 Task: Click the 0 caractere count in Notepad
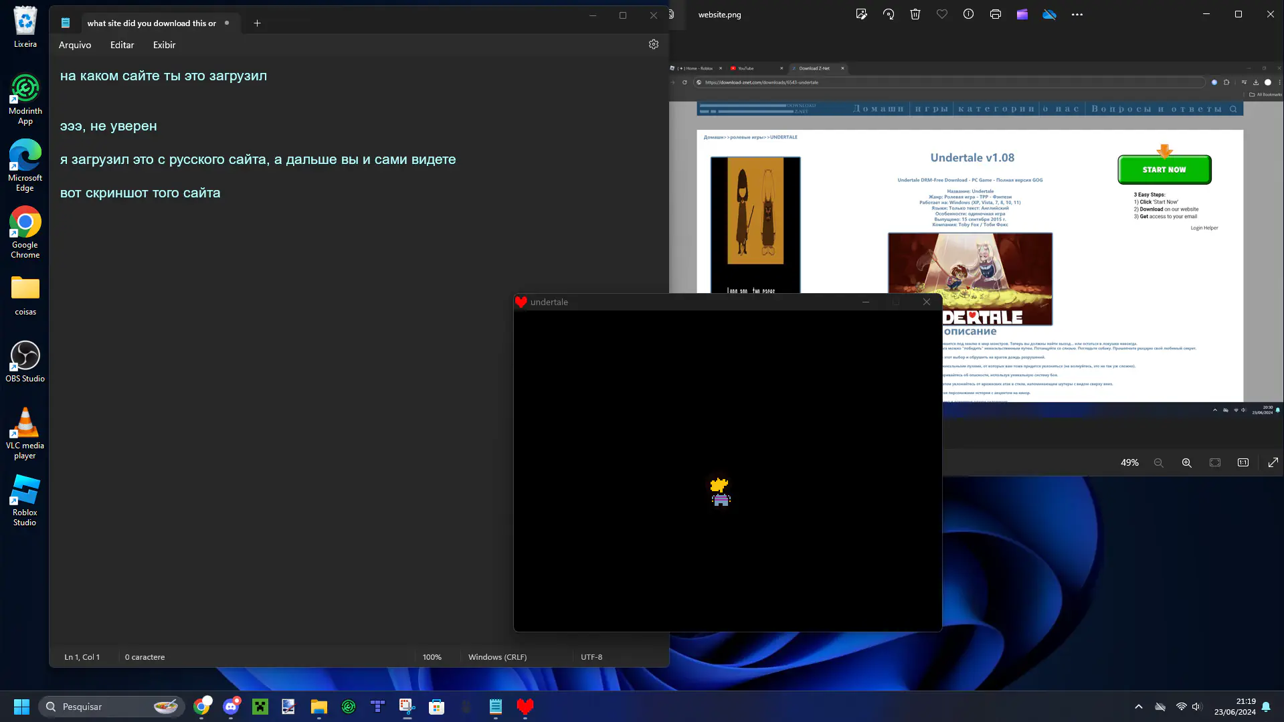[x=145, y=657]
